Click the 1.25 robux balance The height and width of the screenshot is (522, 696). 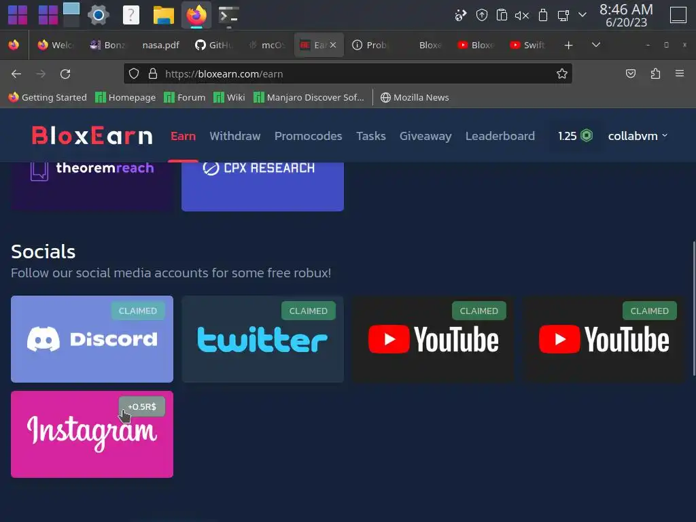coord(575,136)
